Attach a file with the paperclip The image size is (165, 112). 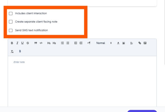tap(20, 51)
